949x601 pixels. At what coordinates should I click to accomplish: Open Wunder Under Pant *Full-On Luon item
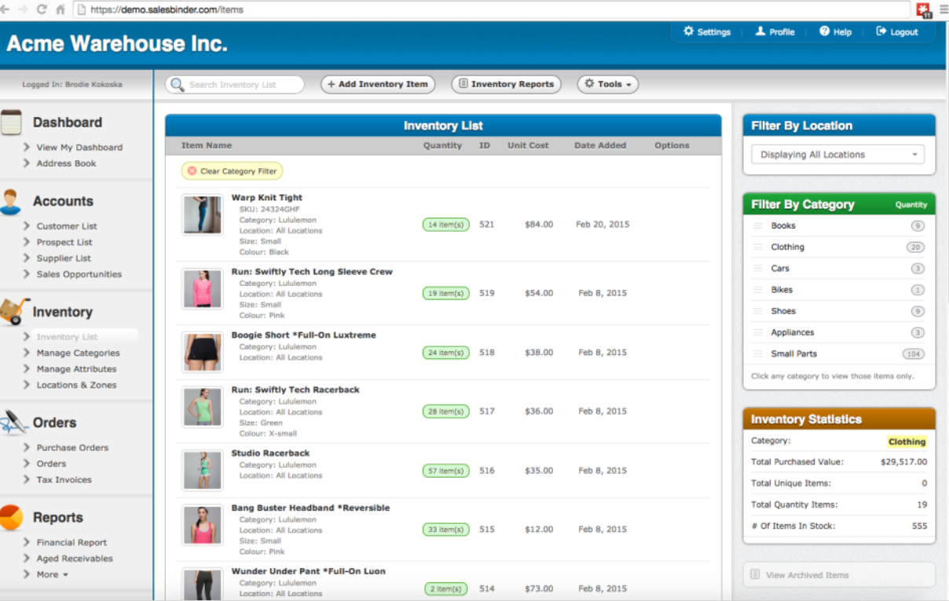(308, 571)
